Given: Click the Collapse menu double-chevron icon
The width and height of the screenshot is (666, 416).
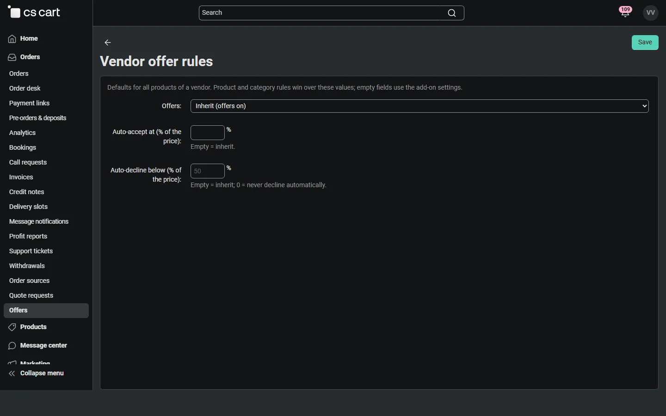Looking at the screenshot, I should point(12,373).
